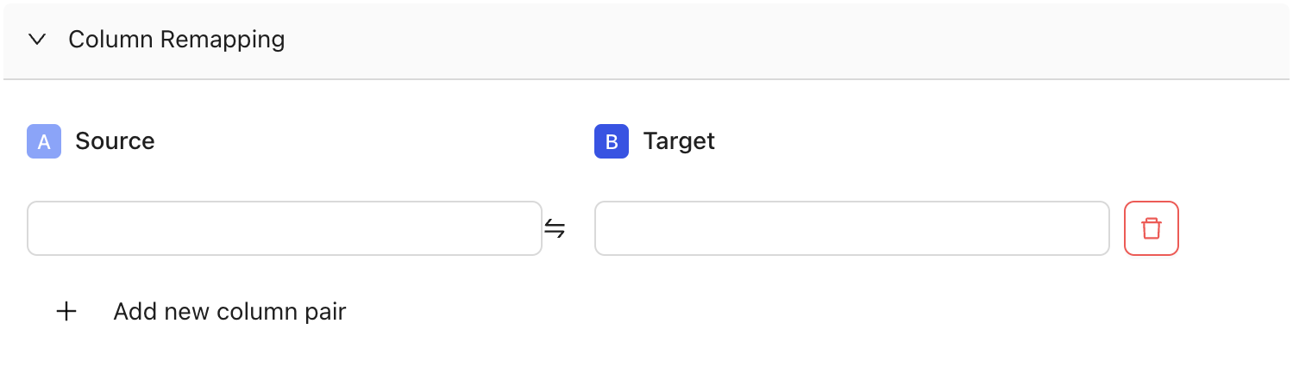Delete the column pair with trash icon
Screen dimensions: 1293x392
pyautogui.click(x=1152, y=228)
